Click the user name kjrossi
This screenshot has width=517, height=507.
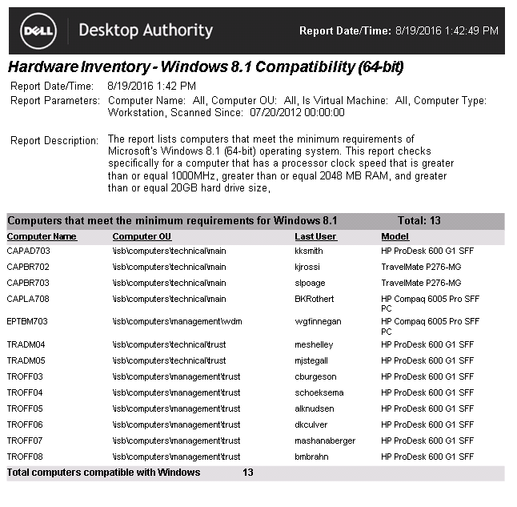click(x=308, y=268)
